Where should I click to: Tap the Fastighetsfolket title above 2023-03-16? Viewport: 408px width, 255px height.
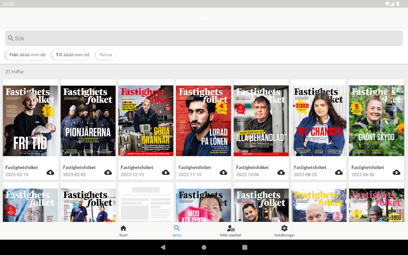click(22, 167)
